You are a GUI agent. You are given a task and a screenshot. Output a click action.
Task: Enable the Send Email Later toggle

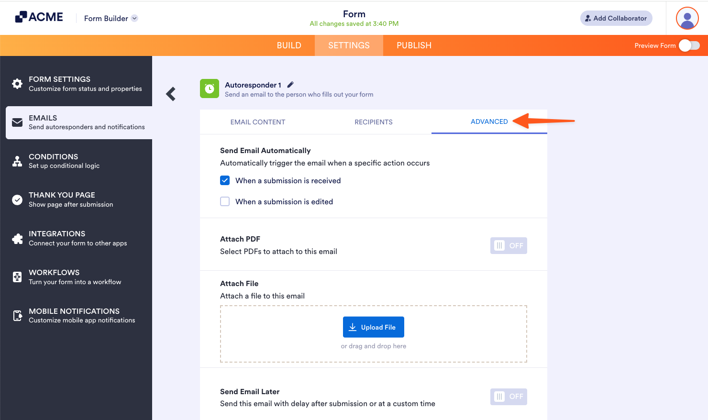point(509,397)
